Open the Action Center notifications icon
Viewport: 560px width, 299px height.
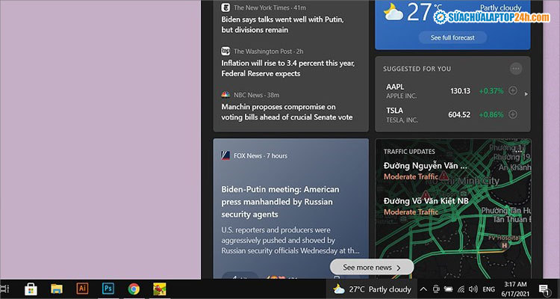(x=544, y=289)
